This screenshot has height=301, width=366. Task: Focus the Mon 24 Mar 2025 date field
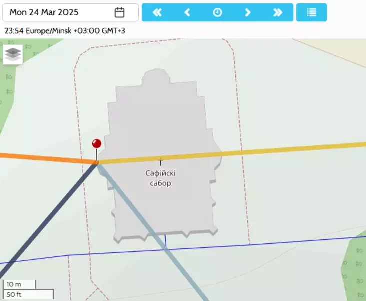(70, 12)
